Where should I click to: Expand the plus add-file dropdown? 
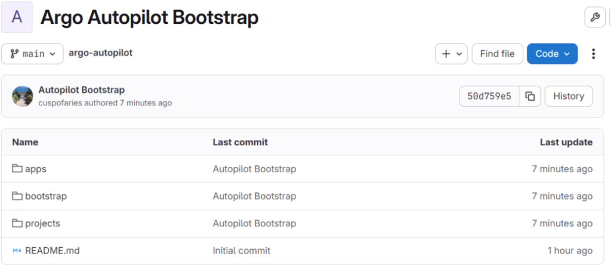click(x=450, y=54)
